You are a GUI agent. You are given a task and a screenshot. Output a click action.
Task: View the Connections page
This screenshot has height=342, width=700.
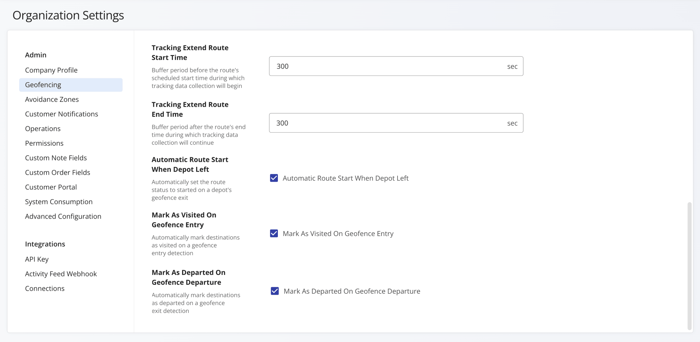point(44,288)
